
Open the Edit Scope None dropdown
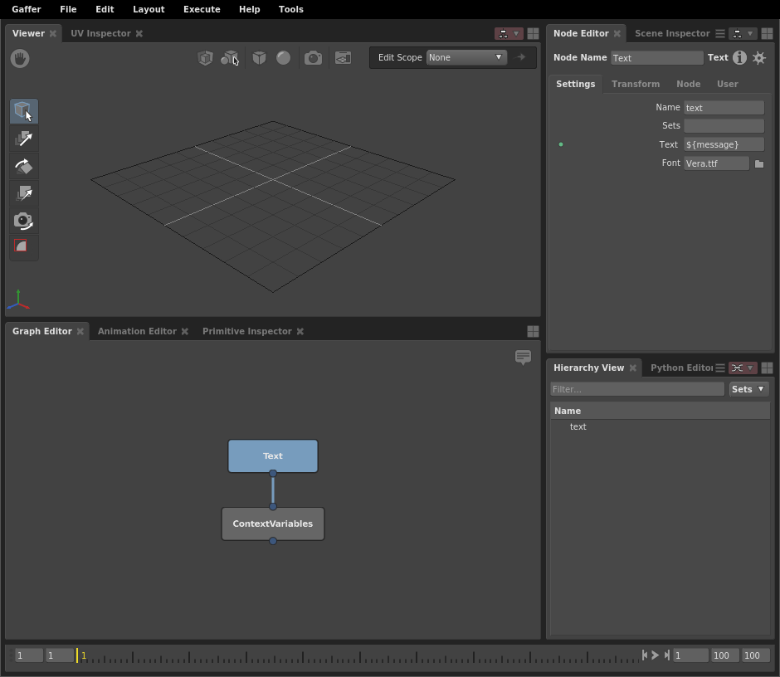click(x=466, y=57)
